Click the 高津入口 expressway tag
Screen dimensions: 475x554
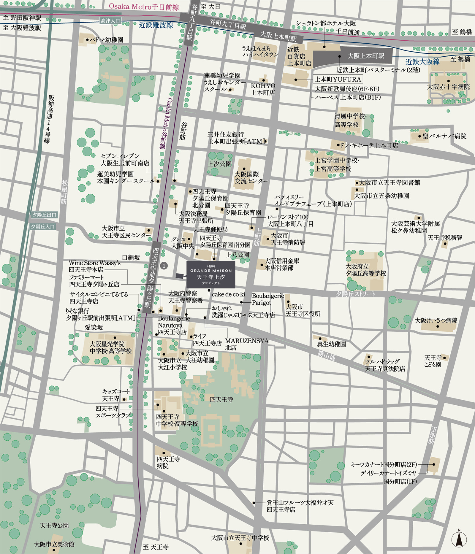click(x=110, y=21)
